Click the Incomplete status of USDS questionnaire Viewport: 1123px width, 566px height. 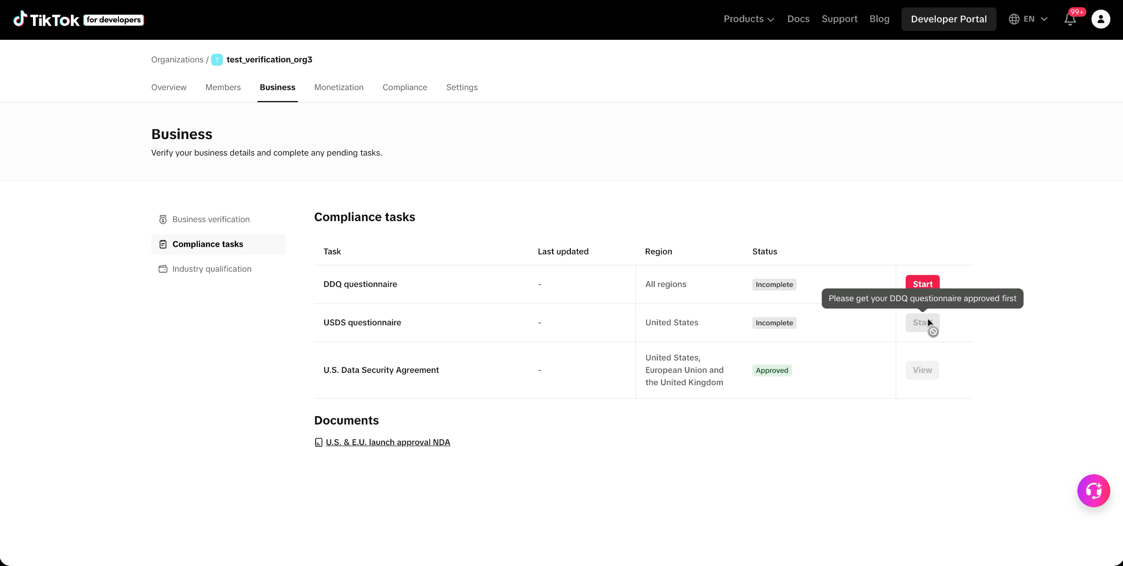[x=774, y=323]
